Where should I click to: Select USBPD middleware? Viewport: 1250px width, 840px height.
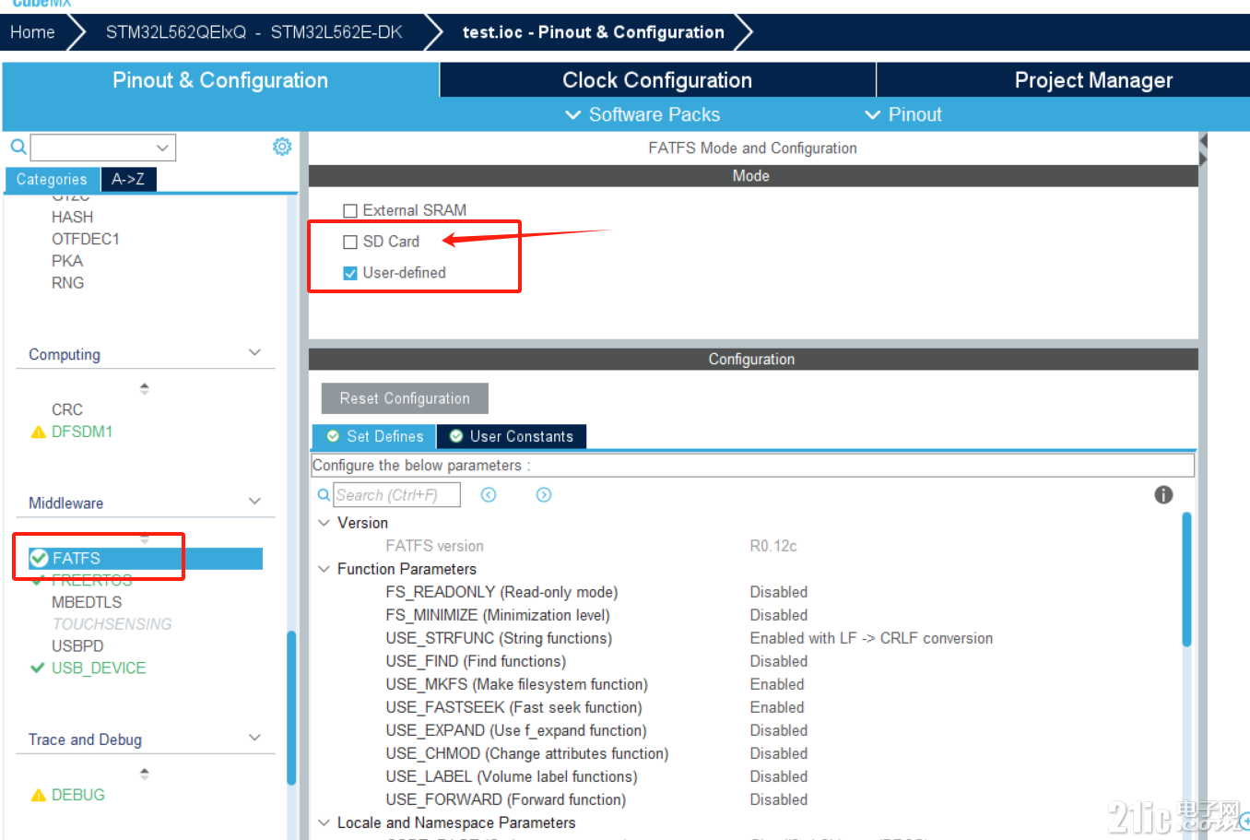77,646
